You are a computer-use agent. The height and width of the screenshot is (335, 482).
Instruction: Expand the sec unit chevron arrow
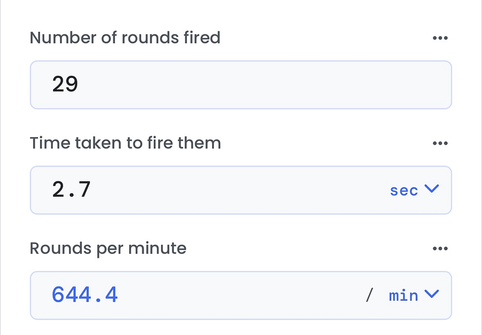tap(431, 189)
